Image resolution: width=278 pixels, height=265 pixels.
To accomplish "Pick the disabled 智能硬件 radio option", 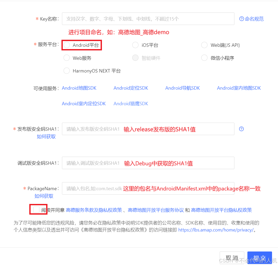I will (x=135, y=58).
